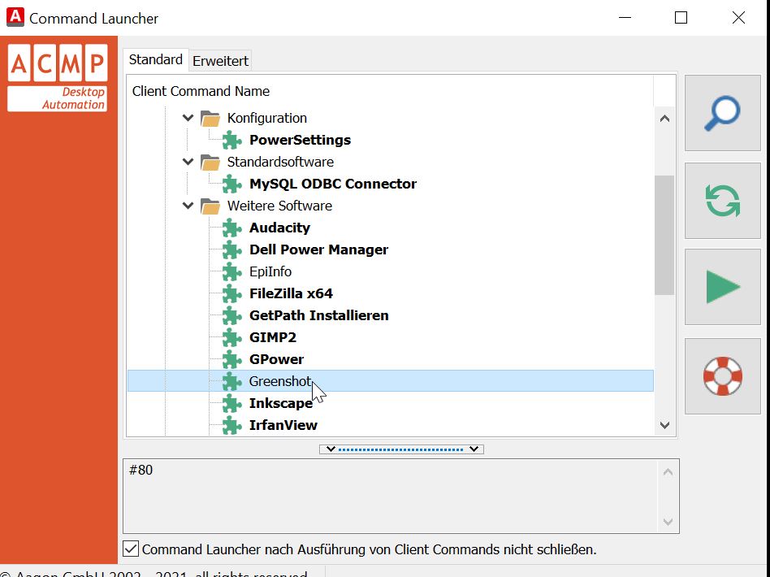This screenshot has width=770, height=577.
Task: Click the ACMP Desktop Automation logo
Action: pos(58,78)
